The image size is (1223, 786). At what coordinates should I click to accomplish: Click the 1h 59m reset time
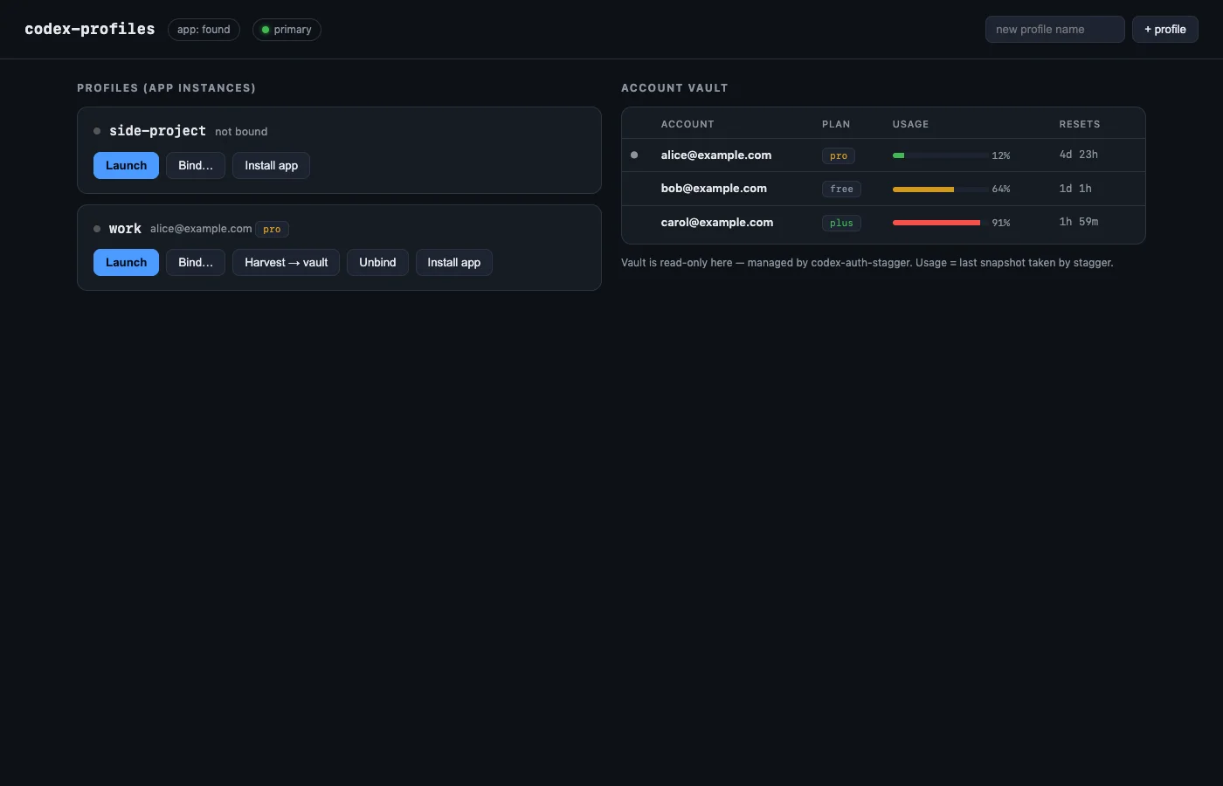(x=1079, y=222)
